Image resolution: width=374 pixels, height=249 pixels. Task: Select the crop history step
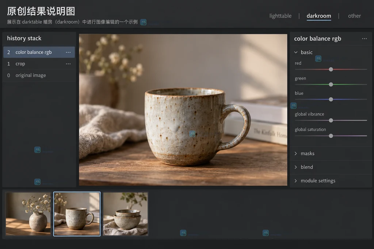pos(39,64)
